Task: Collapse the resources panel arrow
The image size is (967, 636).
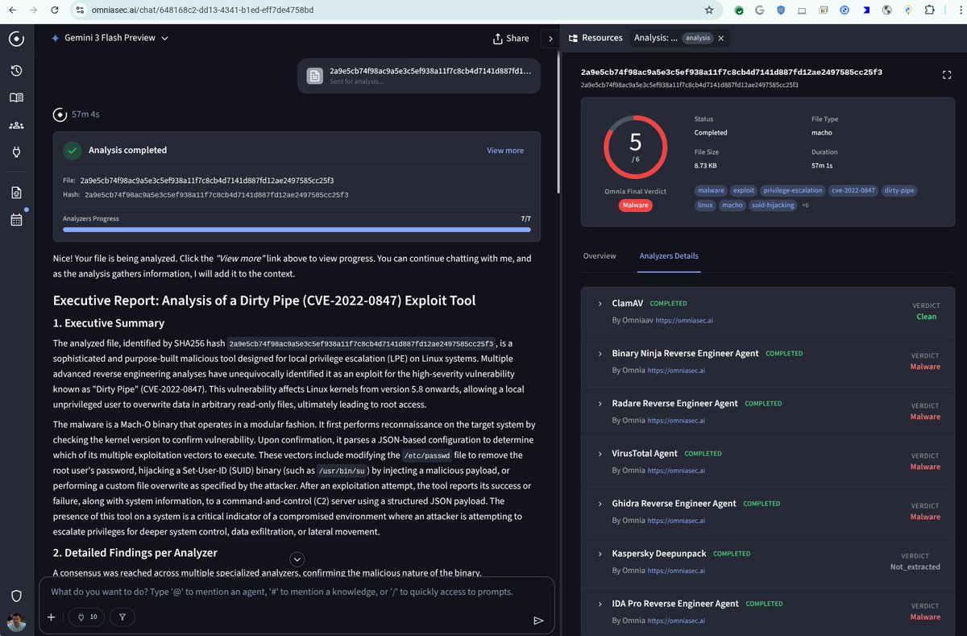Action: [x=550, y=38]
